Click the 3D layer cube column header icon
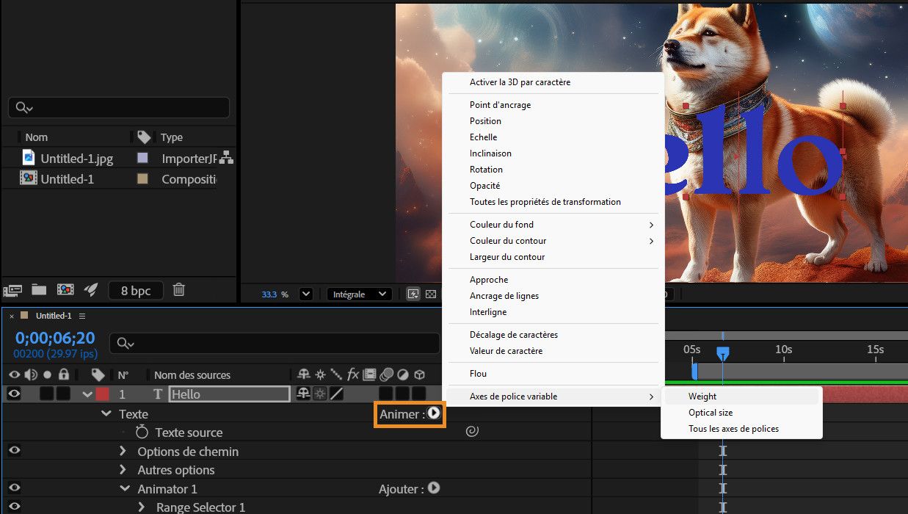Image resolution: width=908 pixels, height=514 pixels. (x=420, y=374)
